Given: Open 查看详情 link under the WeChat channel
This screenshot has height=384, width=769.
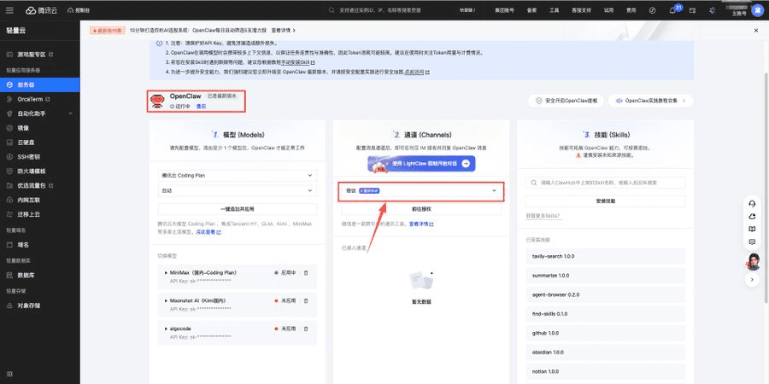Looking at the screenshot, I should (x=420, y=224).
